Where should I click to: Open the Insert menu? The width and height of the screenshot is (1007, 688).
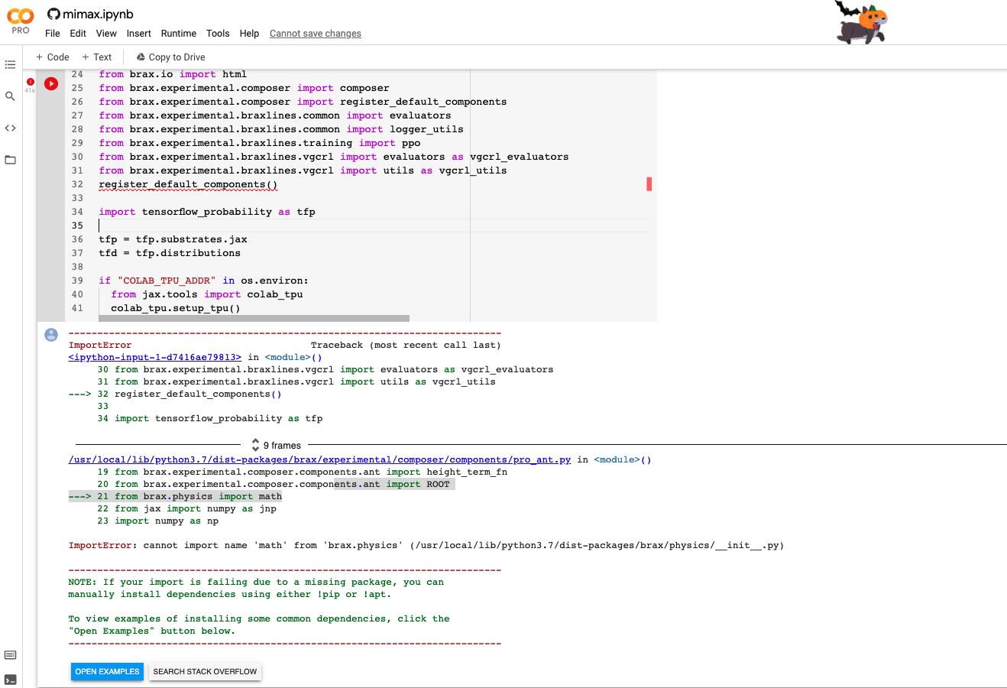coord(138,33)
